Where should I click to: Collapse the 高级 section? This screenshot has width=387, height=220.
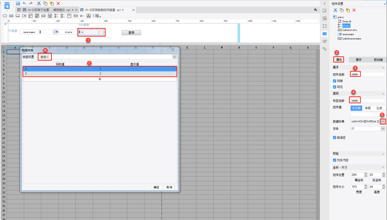pos(383,94)
